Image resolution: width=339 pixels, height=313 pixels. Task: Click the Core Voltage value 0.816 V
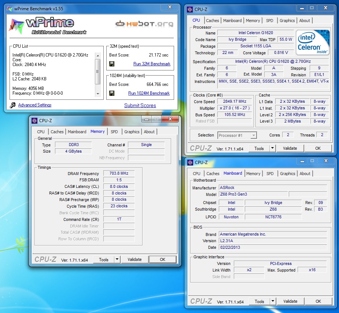click(x=281, y=52)
